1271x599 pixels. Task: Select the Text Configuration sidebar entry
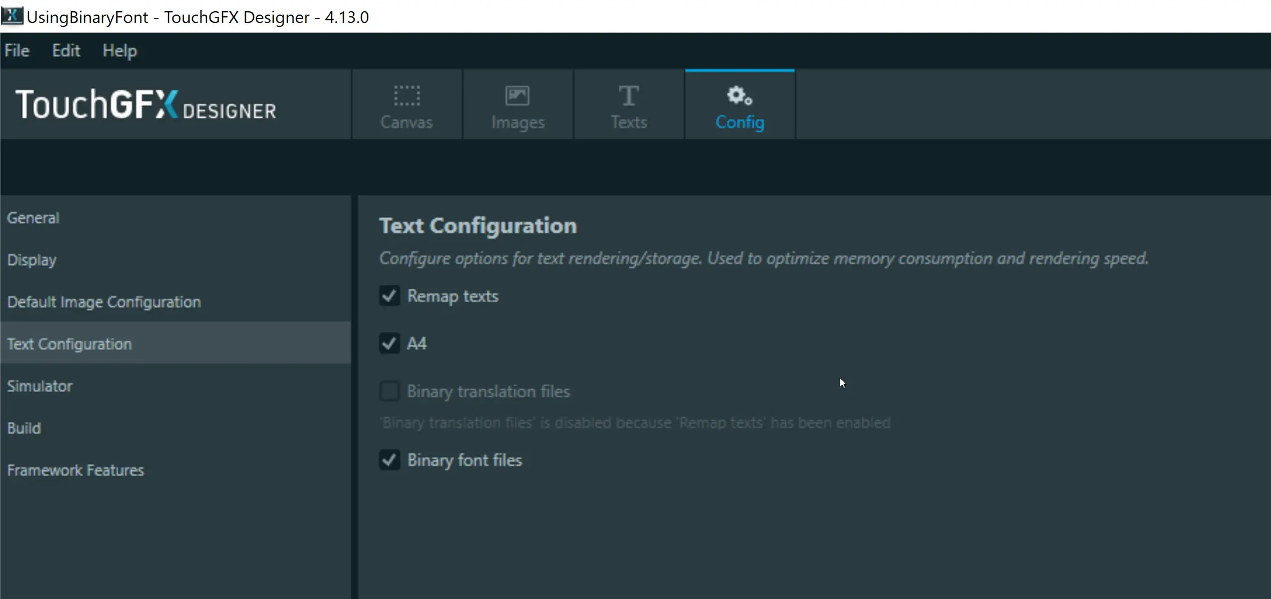175,344
